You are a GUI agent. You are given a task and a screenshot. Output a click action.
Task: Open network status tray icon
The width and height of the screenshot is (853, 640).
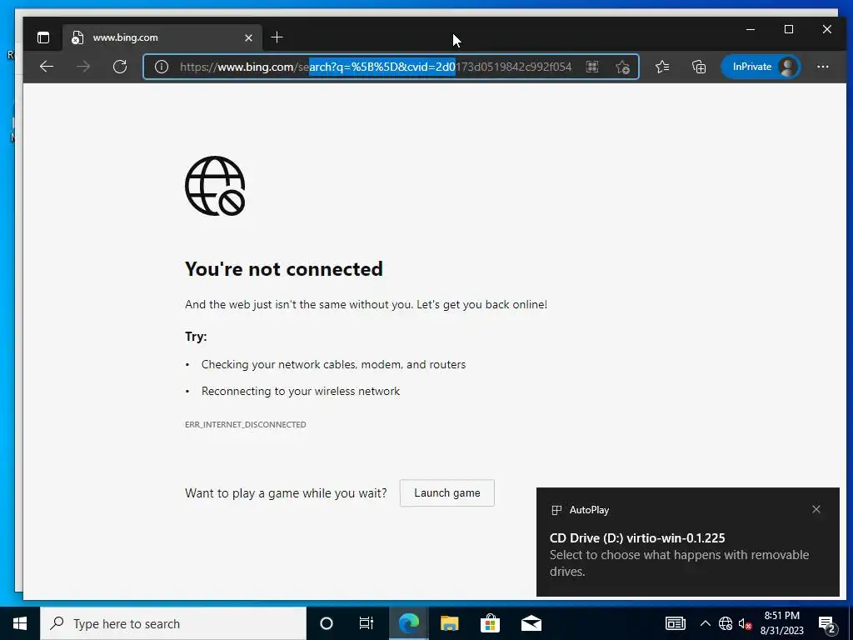(726, 623)
